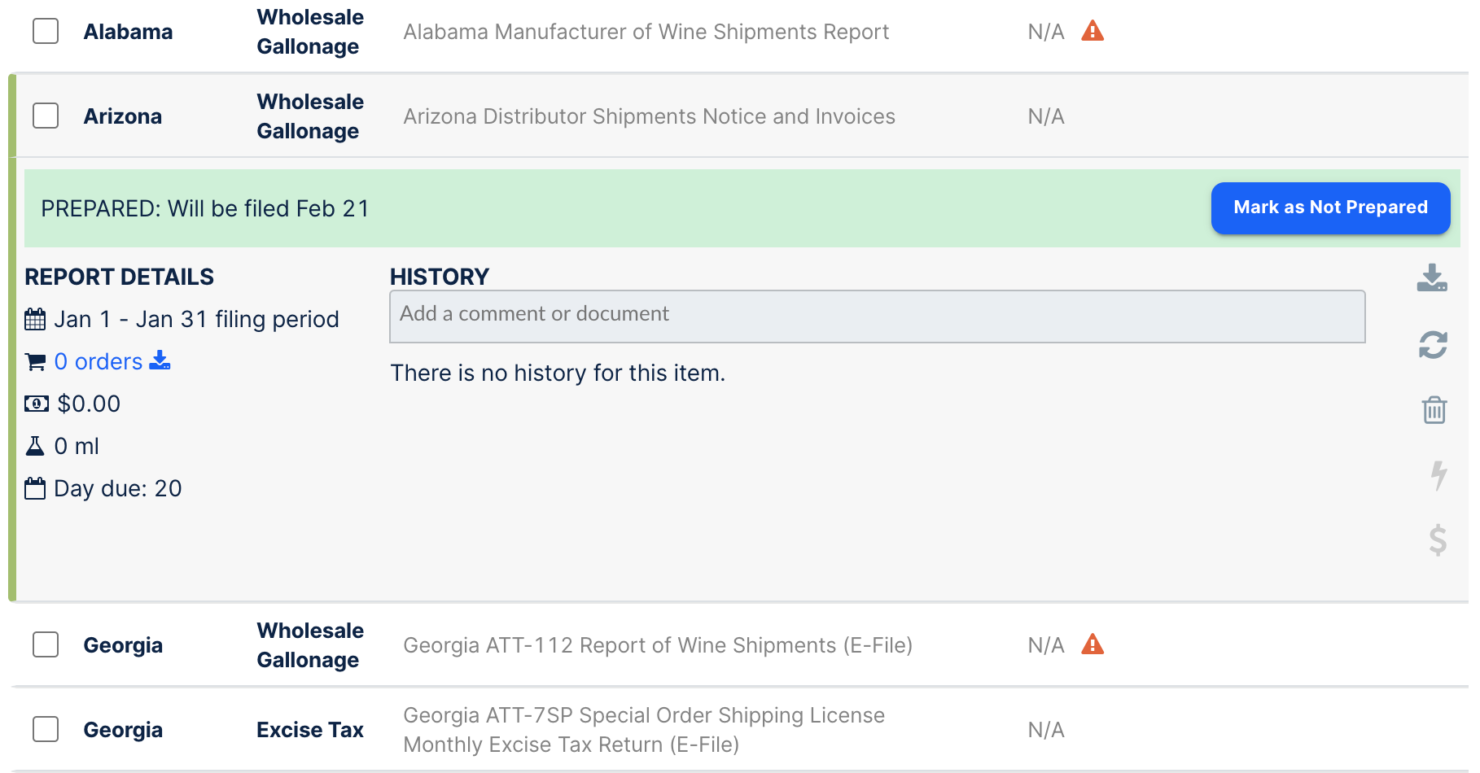Screen dimensions: 1480x773
Task: Expand the Georgia ATT-7SP Excise Tax Return row
Action: pyautogui.click(x=643, y=730)
